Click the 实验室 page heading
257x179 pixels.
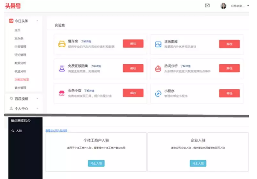(x=60, y=25)
